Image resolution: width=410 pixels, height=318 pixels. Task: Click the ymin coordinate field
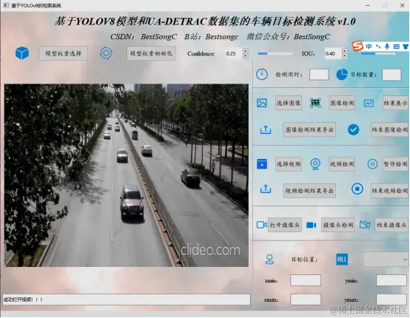391,280
